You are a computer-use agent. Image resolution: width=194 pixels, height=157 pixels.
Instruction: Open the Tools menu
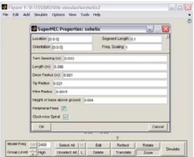tap(85, 15)
